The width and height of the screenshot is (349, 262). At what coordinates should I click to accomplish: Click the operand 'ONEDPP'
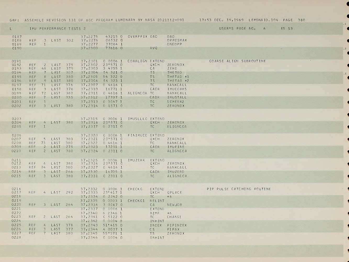(x=174, y=44)
